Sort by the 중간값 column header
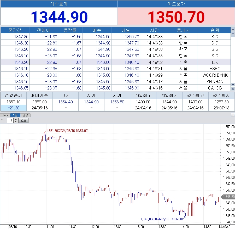 pos(15,30)
